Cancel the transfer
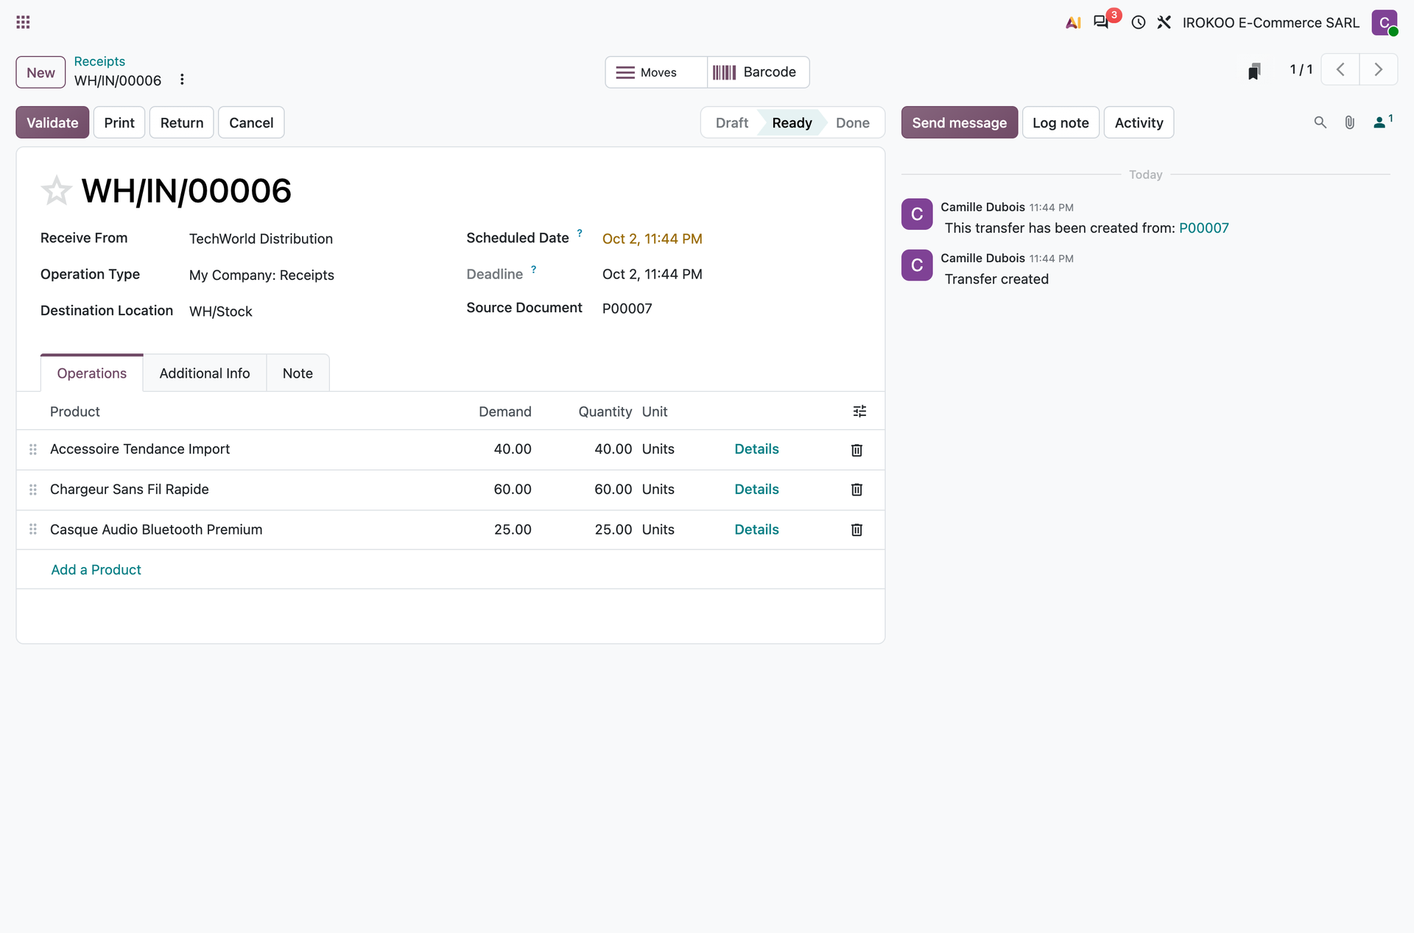Image resolution: width=1414 pixels, height=933 pixels. point(251,122)
